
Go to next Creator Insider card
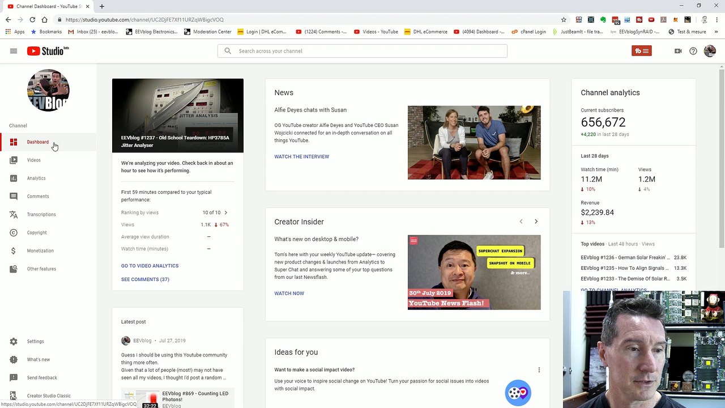pyautogui.click(x=536, y=222)
